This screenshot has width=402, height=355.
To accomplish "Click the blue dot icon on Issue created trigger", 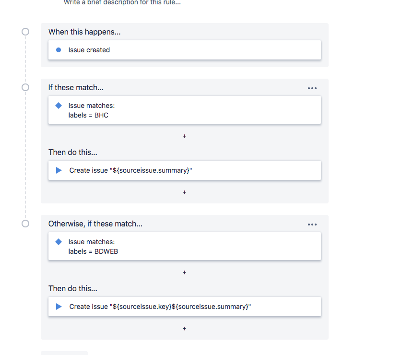I will (58, 50).
